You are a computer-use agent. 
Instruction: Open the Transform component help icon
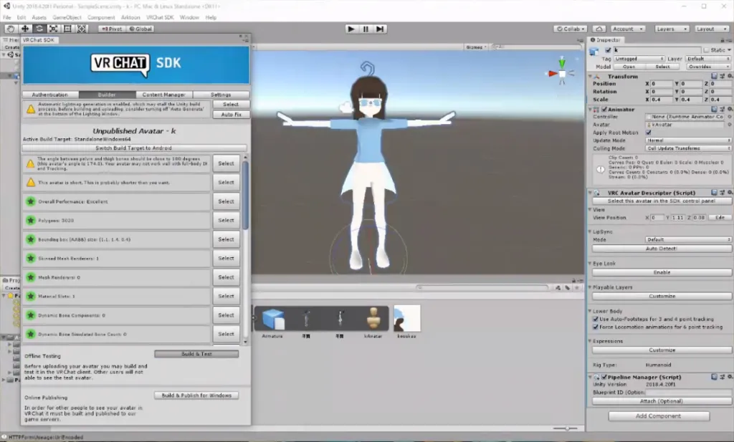tap(714, 76)
